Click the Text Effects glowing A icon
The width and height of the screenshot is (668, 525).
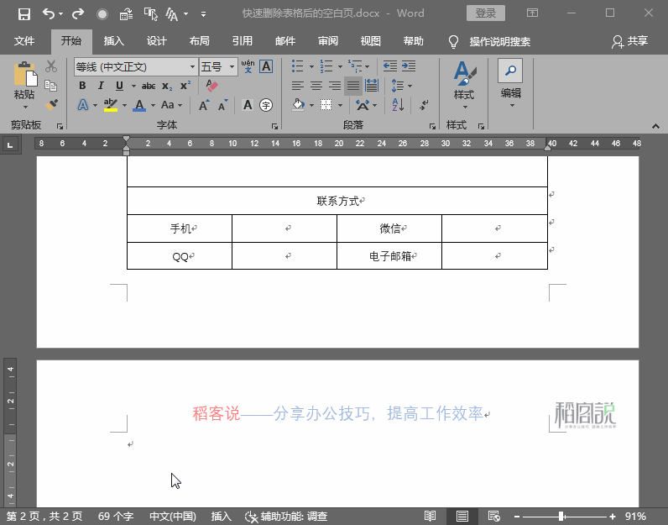click(x=83, y=105)
